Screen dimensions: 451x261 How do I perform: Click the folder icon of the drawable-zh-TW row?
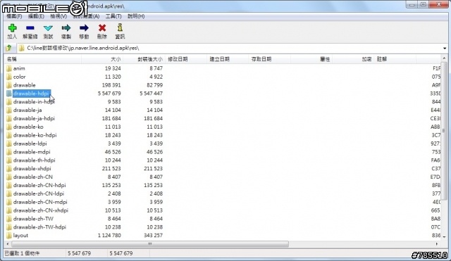tap(9, 219)
